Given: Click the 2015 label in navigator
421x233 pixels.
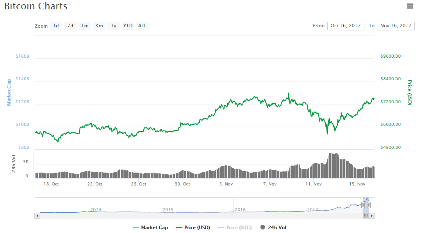Looking at the screenshot, I should tap(168, 210).
